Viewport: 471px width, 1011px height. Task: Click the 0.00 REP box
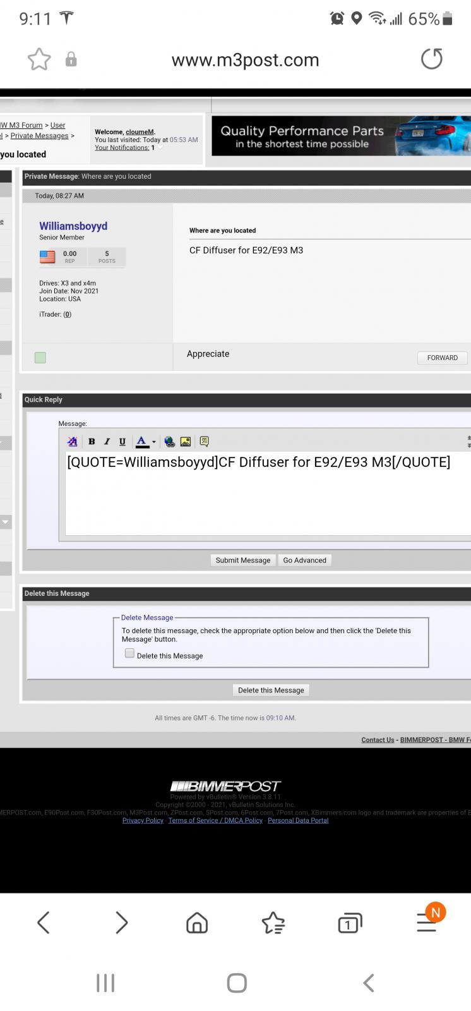[x=70, y=257]
